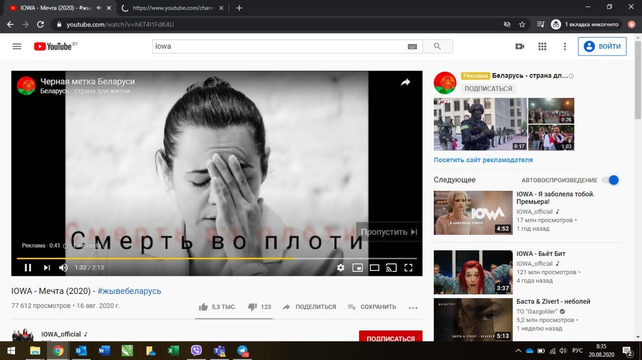
Task: Open more actions ellipsis below video
Action: tap(413, 307)
